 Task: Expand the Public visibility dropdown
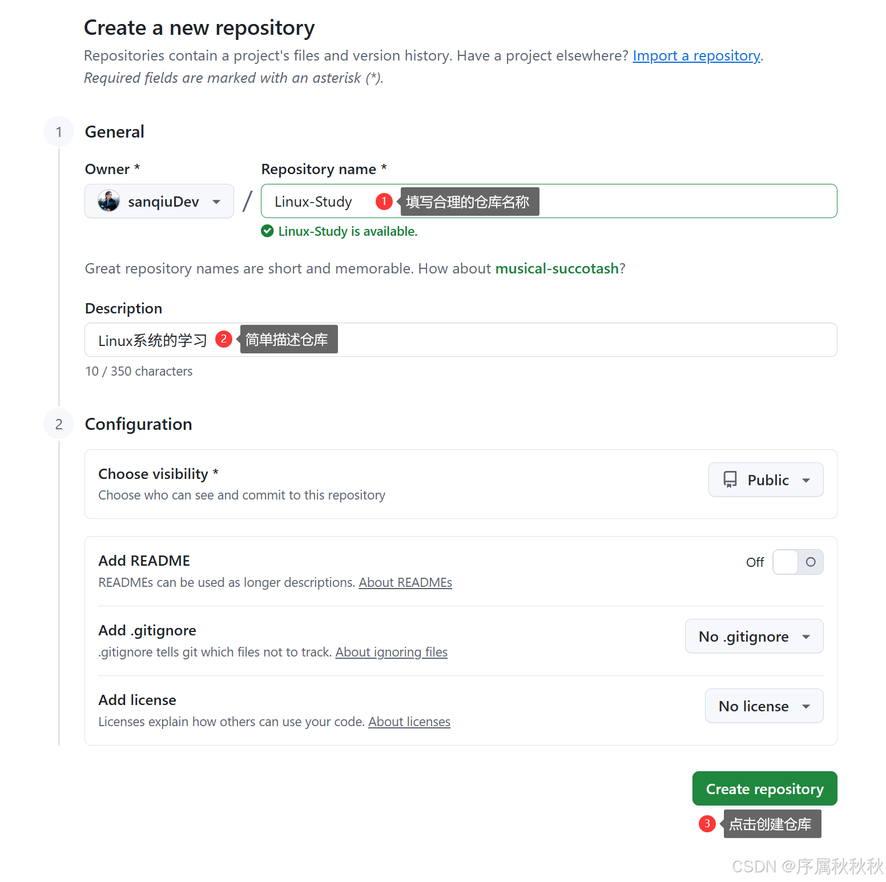(x=766, y=480)
